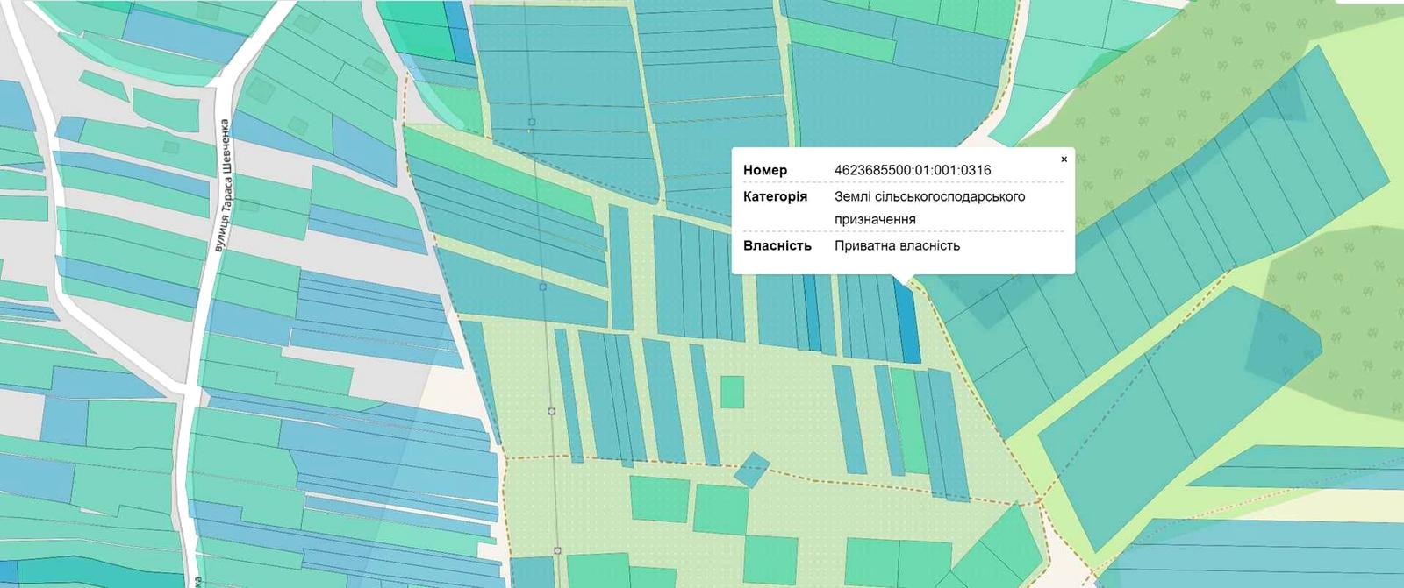Click the Власність label in popup
The width and height of the screenshot is (1404, 588).
pos(777,245)
